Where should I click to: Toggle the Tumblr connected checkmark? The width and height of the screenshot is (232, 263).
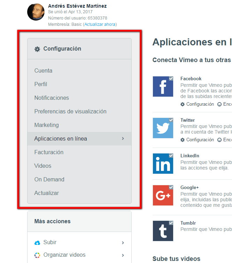[171, 223]
